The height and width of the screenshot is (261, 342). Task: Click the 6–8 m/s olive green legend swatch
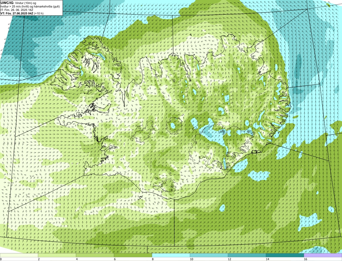(x=133, y=255)
